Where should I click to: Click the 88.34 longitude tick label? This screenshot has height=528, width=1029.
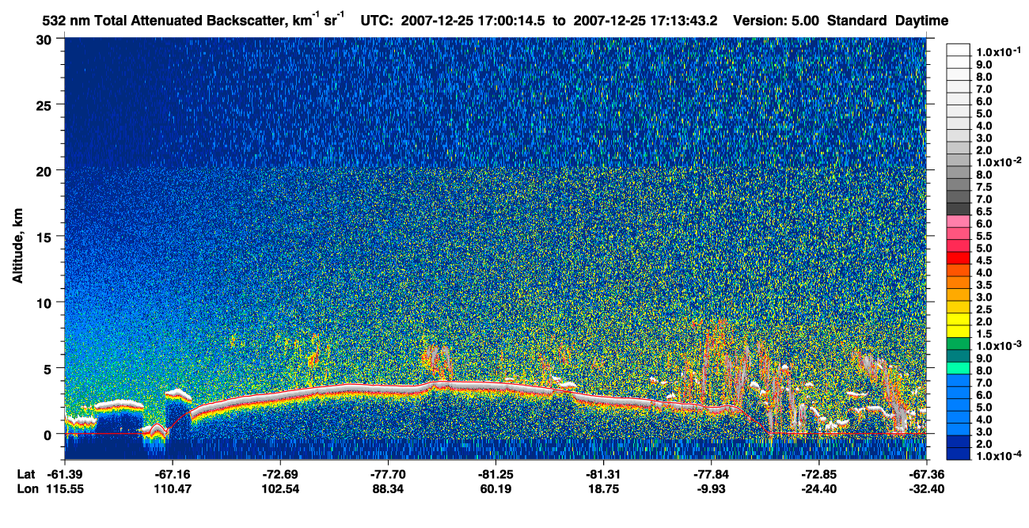coord(388,488)
